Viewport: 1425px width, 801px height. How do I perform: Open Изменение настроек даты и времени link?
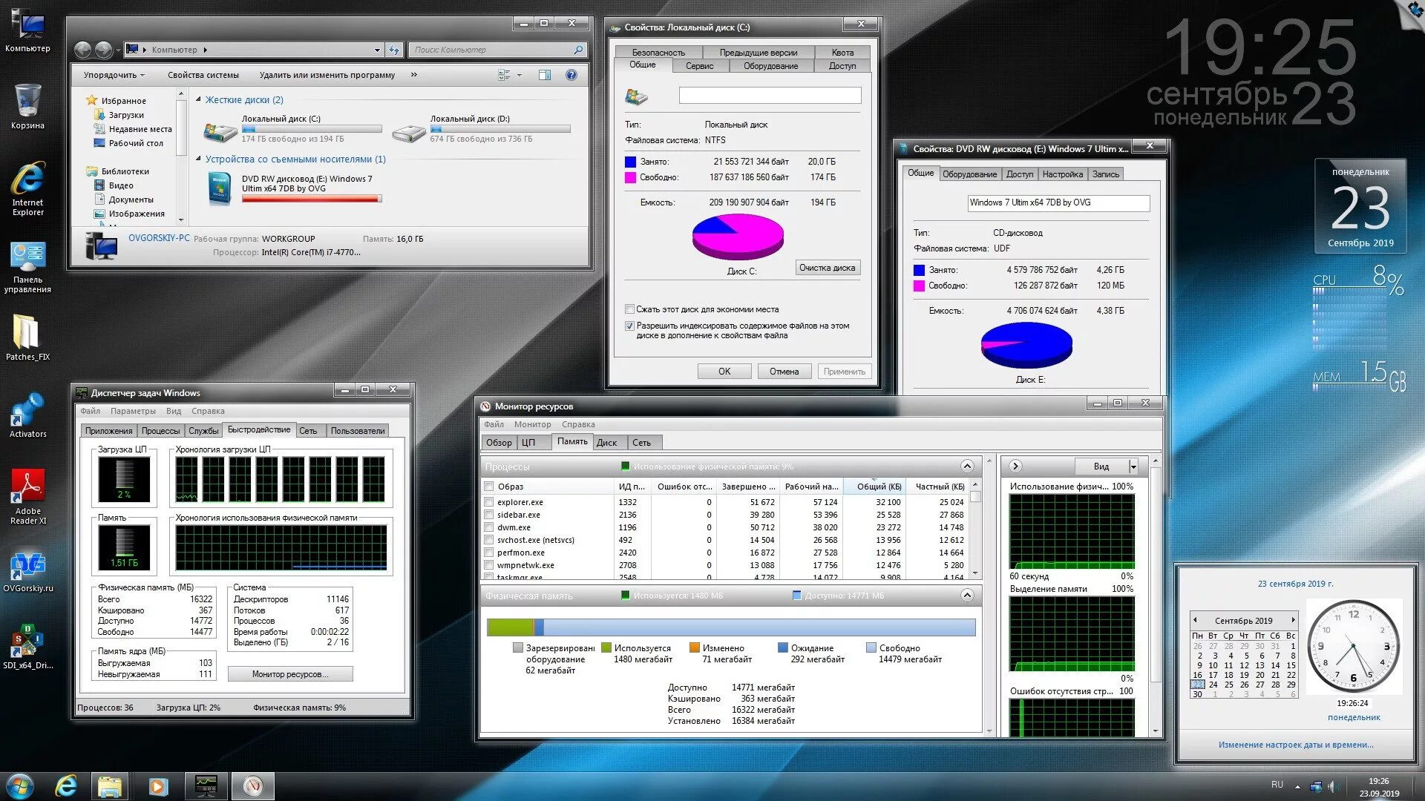point(1296,745)
